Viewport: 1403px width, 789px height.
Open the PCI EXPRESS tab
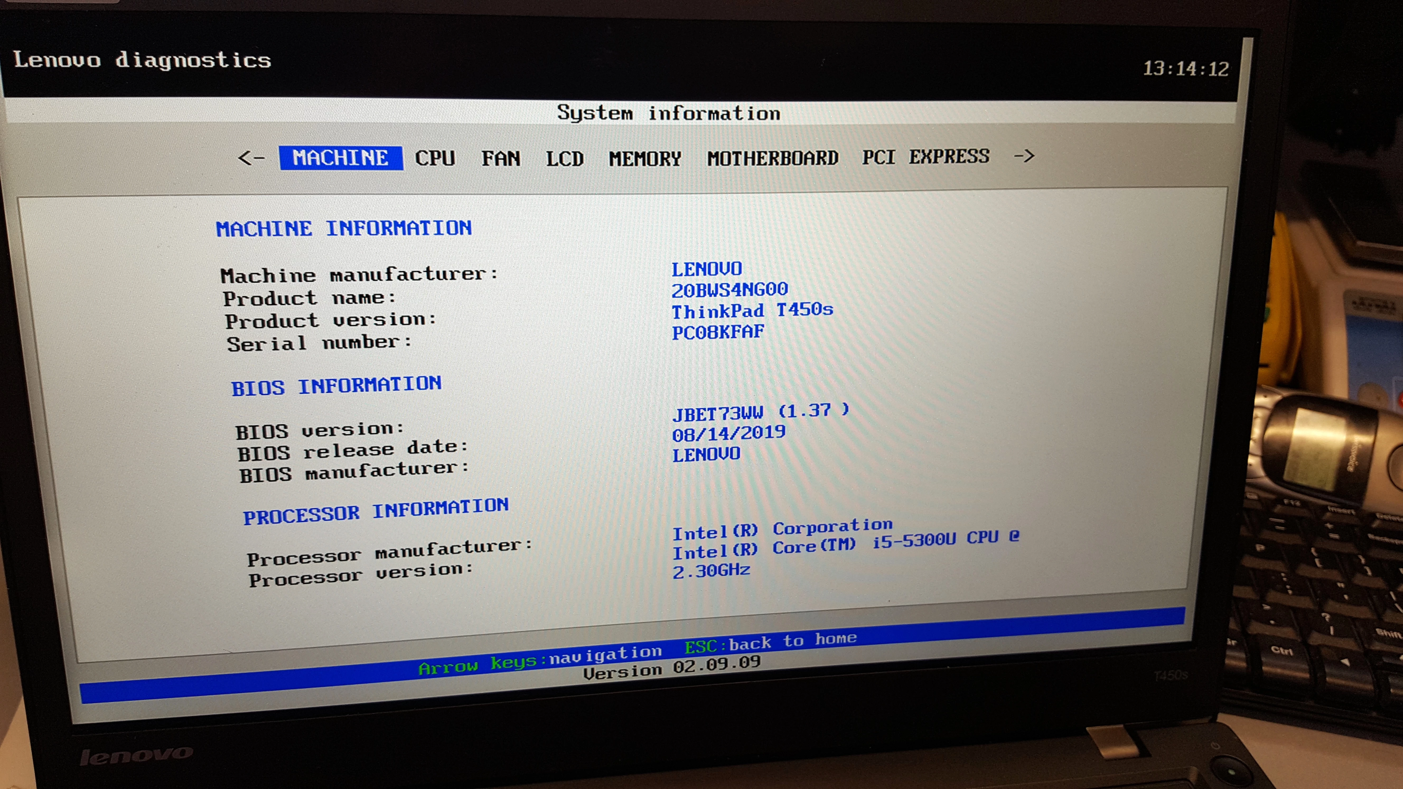[925, 157]
